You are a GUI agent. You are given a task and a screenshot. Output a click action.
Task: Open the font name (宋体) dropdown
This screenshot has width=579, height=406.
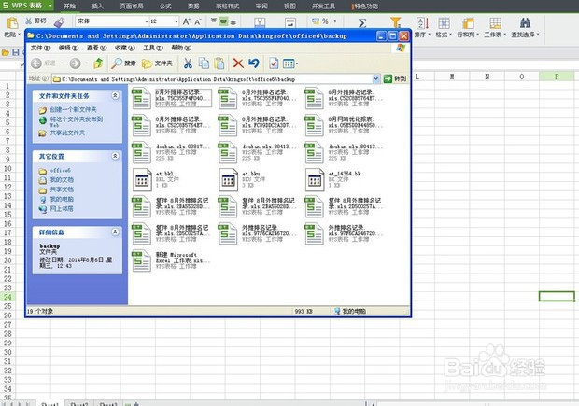[x=147, y=21]
